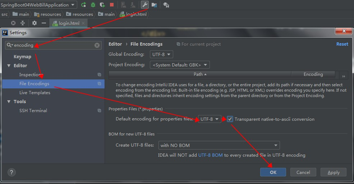Click the rightmost top toolbar icon

coord(166,5)
